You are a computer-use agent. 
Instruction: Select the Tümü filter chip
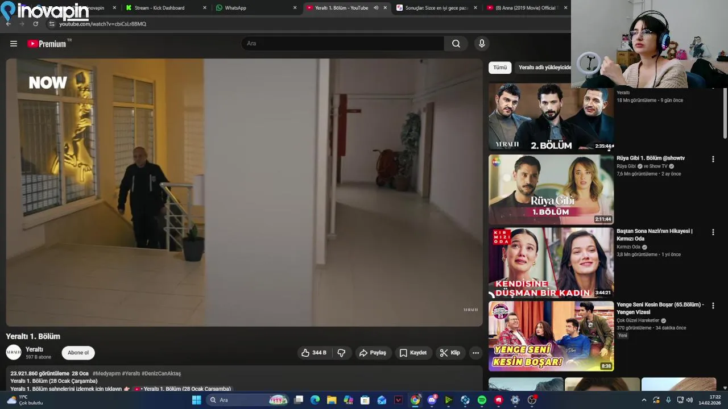[500, 68]
